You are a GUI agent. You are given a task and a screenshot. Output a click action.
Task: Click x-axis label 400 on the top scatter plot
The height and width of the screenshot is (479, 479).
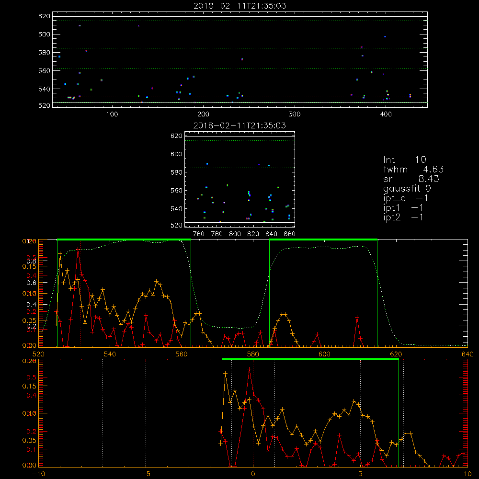(x=386, y=114)
